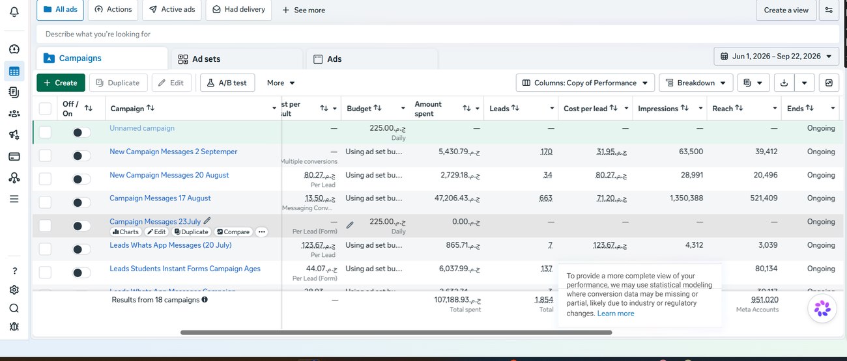847x361 pixels.
Task: Open the charts panel icon beside export
Action: [x=828, y=83]
